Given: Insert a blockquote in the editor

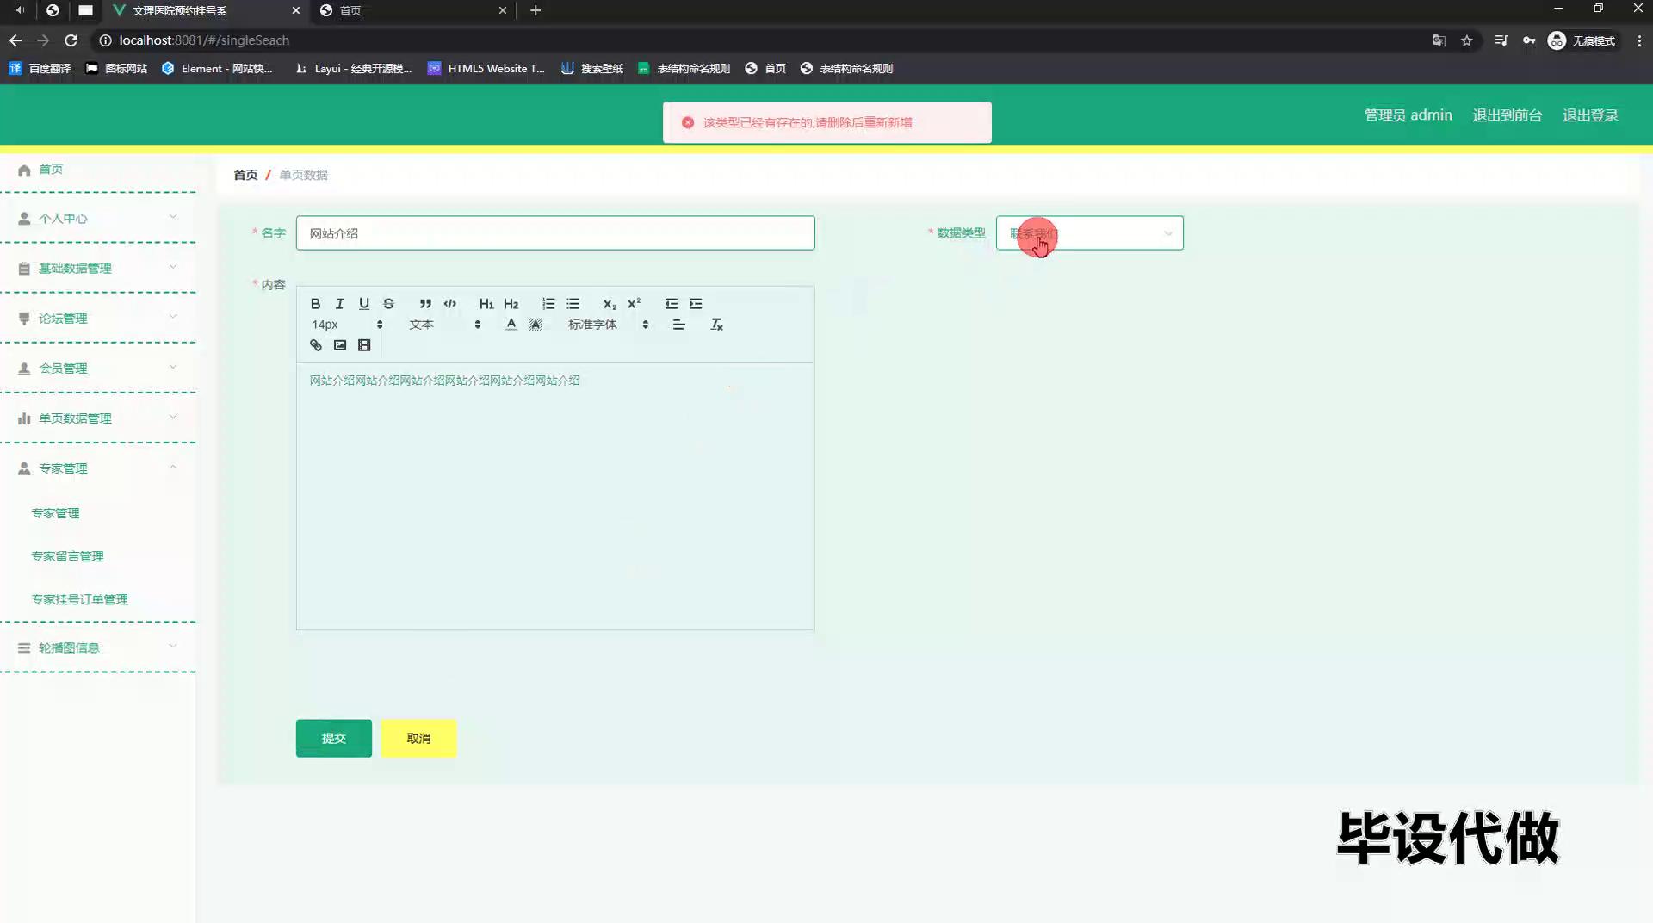Looking at the screenshot, I should pyautogui.click(x=425, y=304).
